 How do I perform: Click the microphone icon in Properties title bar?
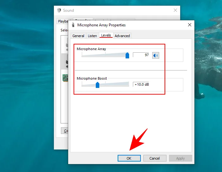click(74, 25)
